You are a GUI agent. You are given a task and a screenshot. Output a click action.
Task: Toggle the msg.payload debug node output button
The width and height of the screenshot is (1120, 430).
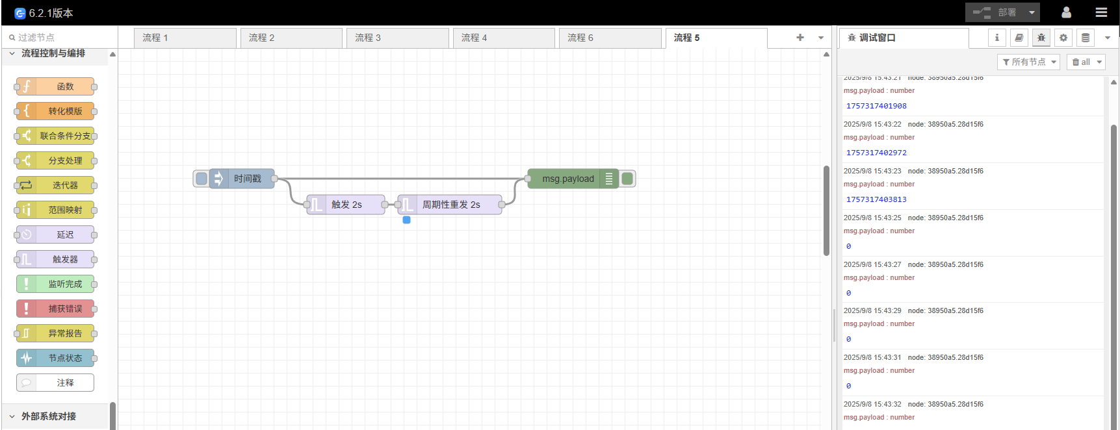click(627, 179)
